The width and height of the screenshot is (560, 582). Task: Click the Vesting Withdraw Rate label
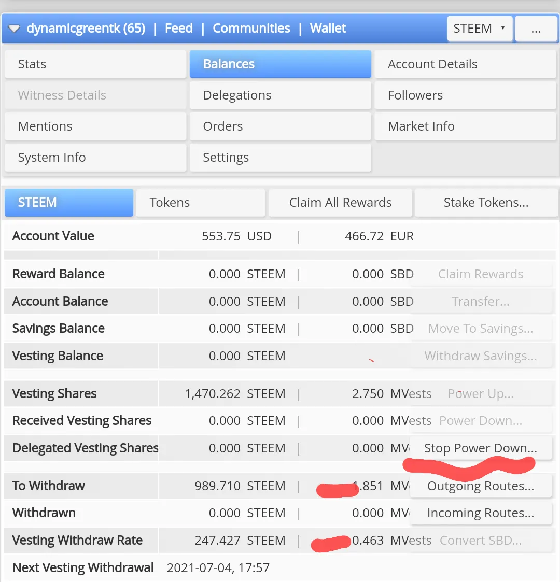[x=77, y=541]
